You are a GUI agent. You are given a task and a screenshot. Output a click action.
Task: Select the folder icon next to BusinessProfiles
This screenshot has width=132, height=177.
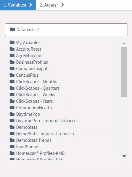(12, 62)
